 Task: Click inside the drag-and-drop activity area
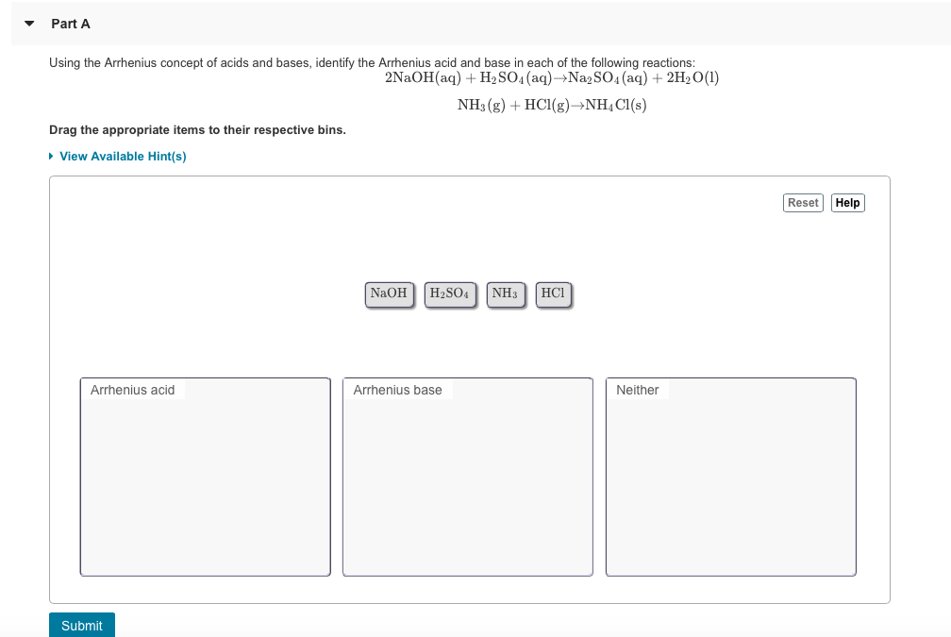click(x=469, y=388)
